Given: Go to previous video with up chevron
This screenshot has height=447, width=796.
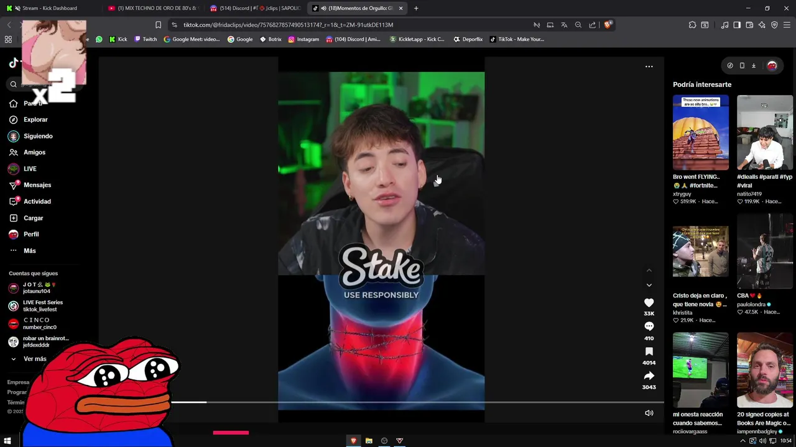Looking at the screenshot, I should tap(649, 270).
